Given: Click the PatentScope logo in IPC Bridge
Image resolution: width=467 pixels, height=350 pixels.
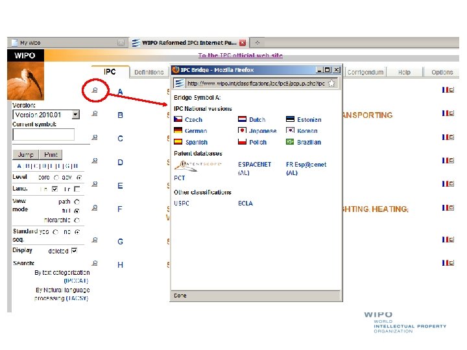Looking at the screenshot, I should (x=198, y=166).
